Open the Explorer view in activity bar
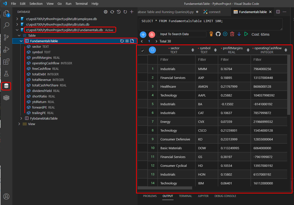This screenshot has height=205, width=294. click(x=6, y=14)
